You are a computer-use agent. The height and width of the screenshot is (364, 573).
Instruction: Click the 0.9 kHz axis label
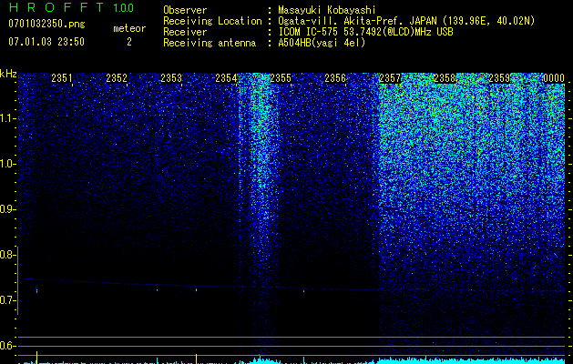(x=7, y=209)
